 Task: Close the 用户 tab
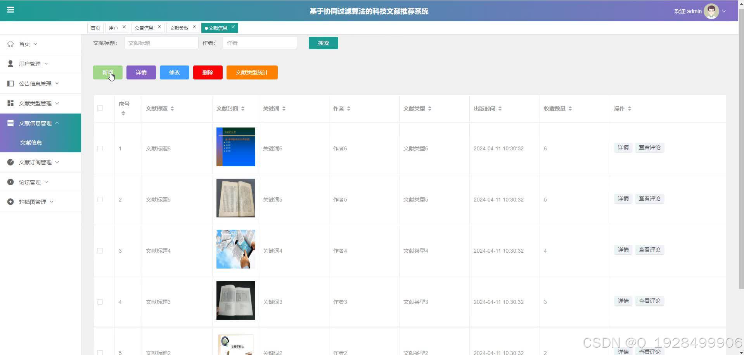click(x=124, y=27)
